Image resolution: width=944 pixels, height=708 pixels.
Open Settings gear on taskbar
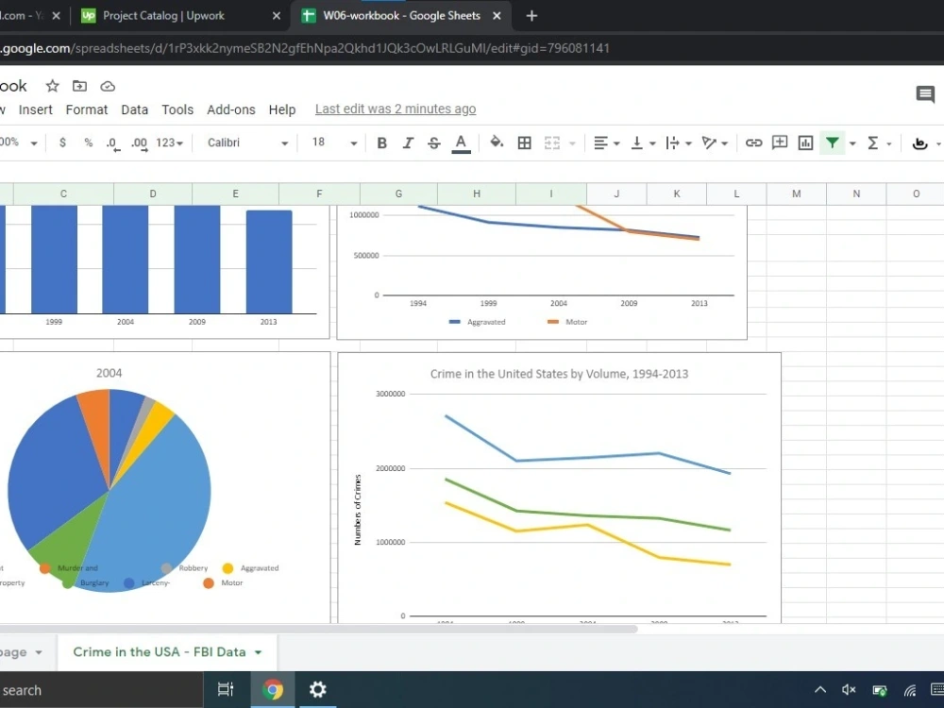(317, 689)
